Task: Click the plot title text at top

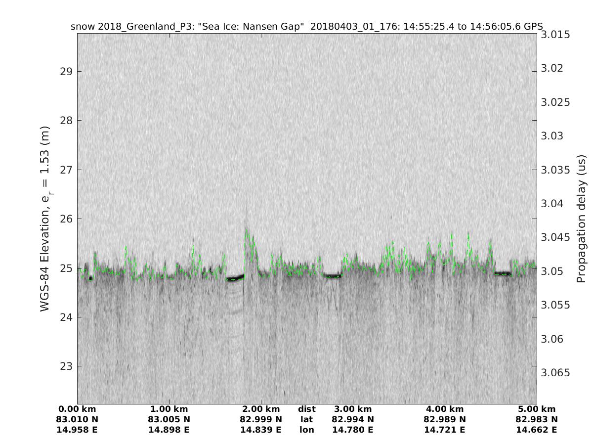Action: (x=307, y=26)
